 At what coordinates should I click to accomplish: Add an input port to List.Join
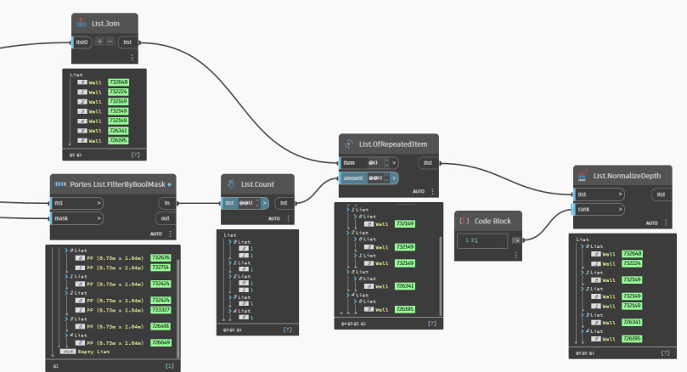[99, 42]
